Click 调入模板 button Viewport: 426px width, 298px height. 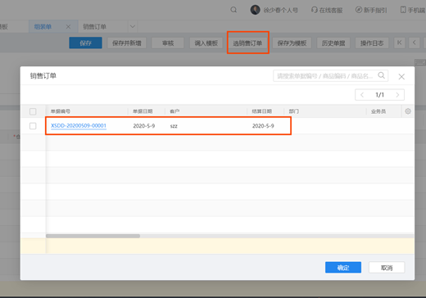[x=206, y=43]
